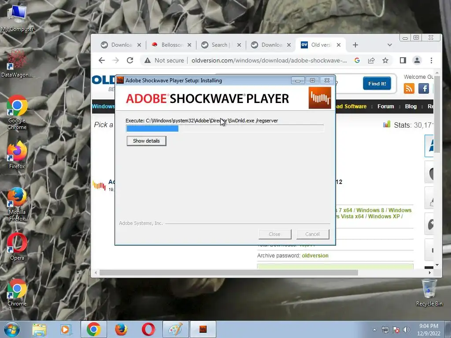
Task: Switch to first Download tab
Action: tap(116, 45)
